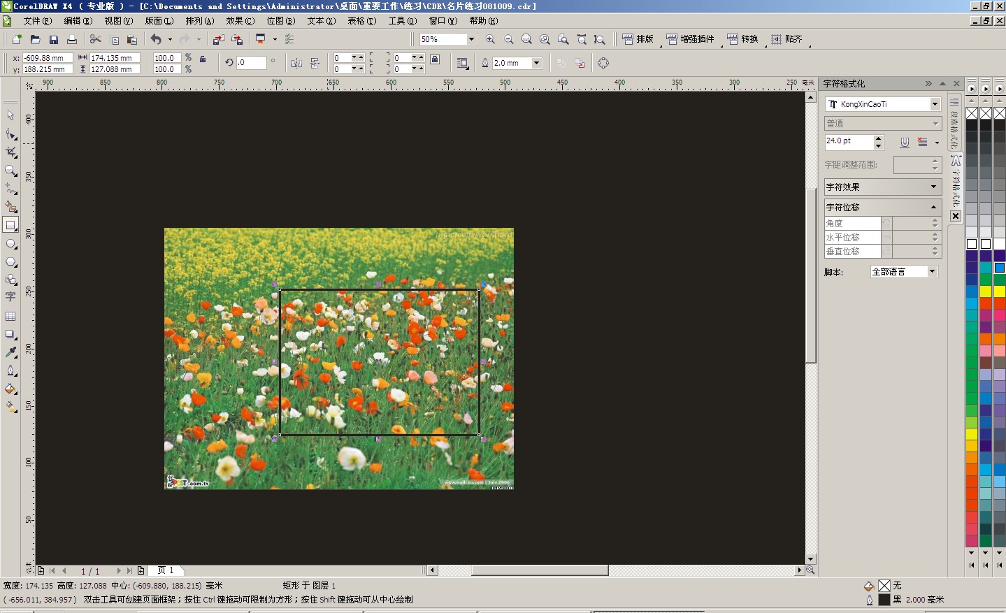The image size is (1006, 613).
Task: Click the font size 24.0 pt field
Action: [x=849, y=141]
